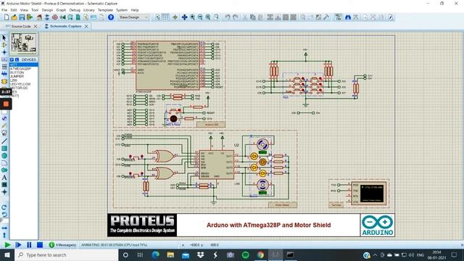
Task: Open Chrome from the taskbar
Action: 260,254
